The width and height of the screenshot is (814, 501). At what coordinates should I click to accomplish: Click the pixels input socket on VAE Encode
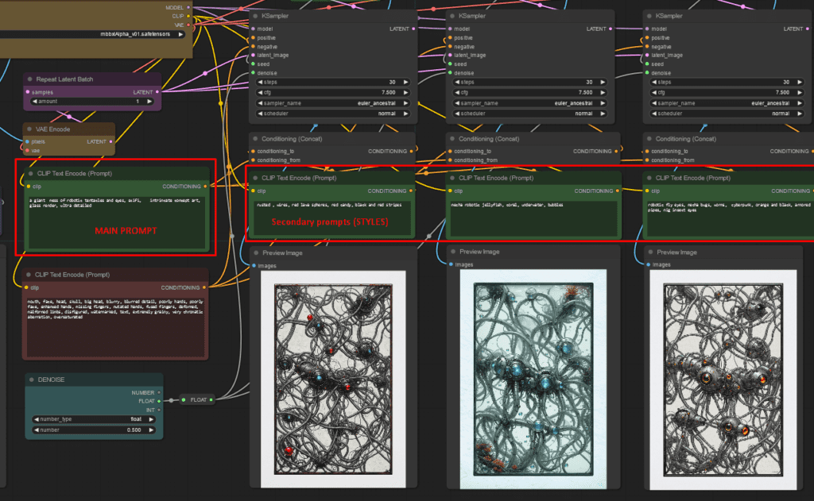pyautogui.click(x=25, y=141)
